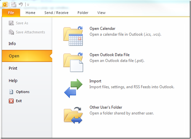Click the Undo arrow in quick access toolbar
The image size is (191, 139).
coord(21,4)
